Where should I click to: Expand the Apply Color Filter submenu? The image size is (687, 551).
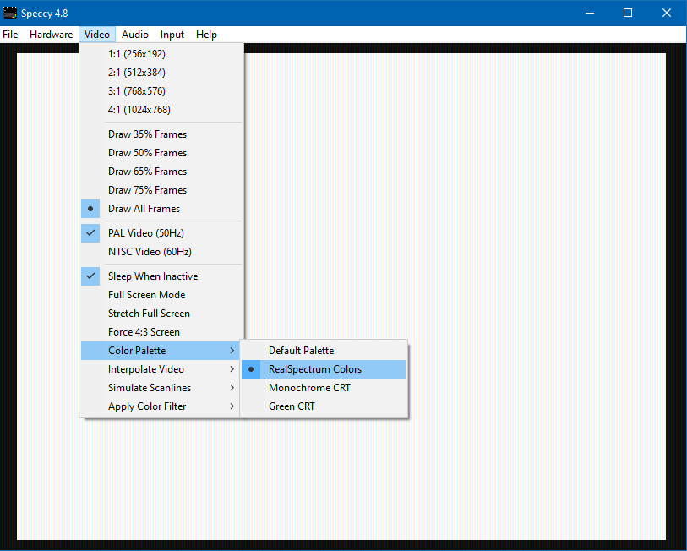pyautogui.click(x=161, y=406)
